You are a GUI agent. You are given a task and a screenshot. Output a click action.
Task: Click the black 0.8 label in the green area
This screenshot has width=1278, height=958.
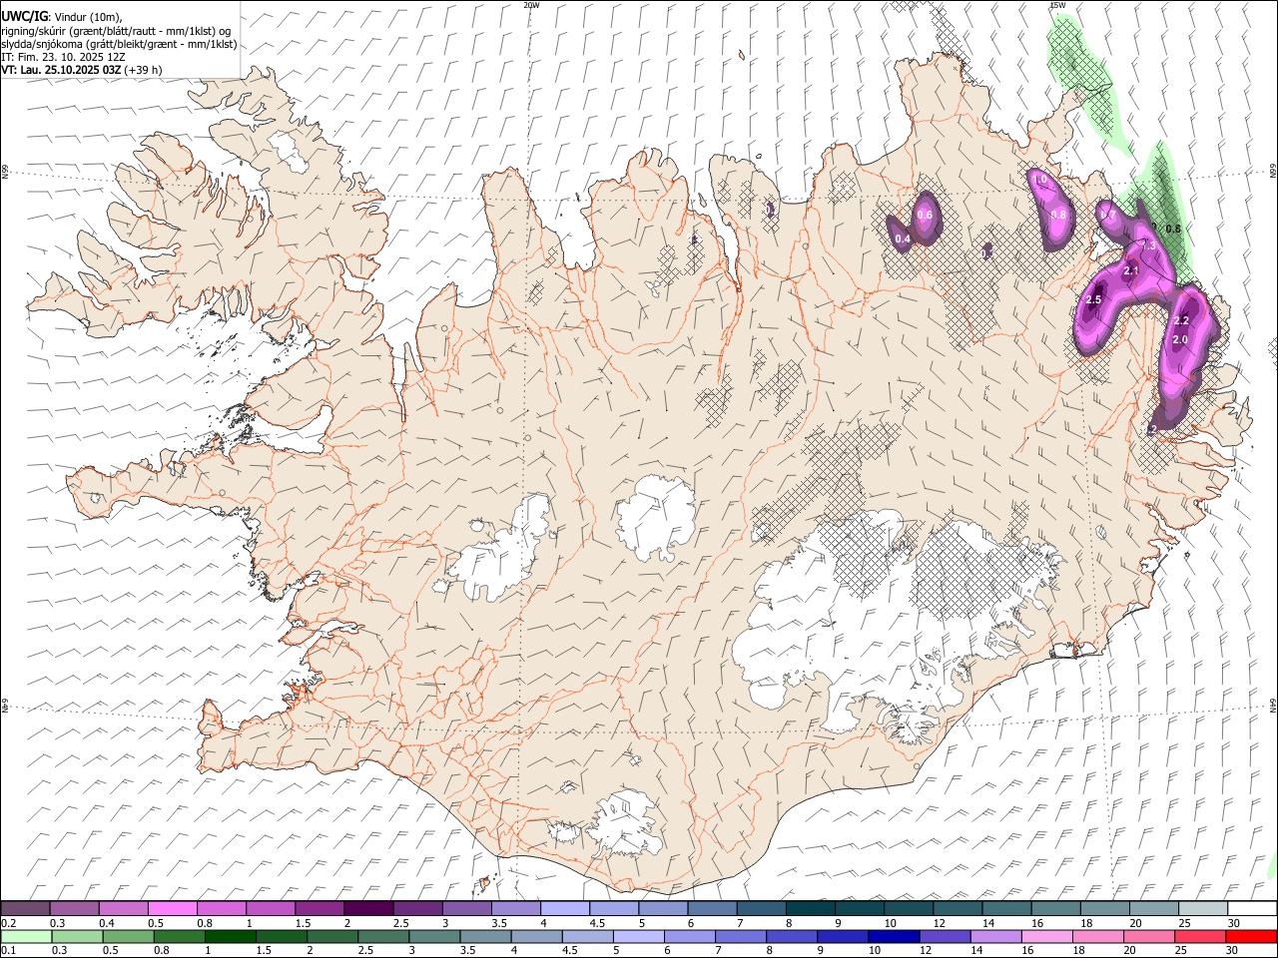click(1173, 230)
